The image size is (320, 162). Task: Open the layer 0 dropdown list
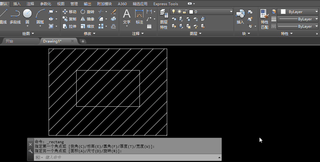pos(231,12)
